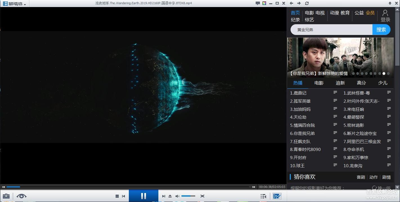The width and height of the screenshot is (400, 202).
Task: Open 6.你是我兄弟 in the list
Action: (302, 134)
